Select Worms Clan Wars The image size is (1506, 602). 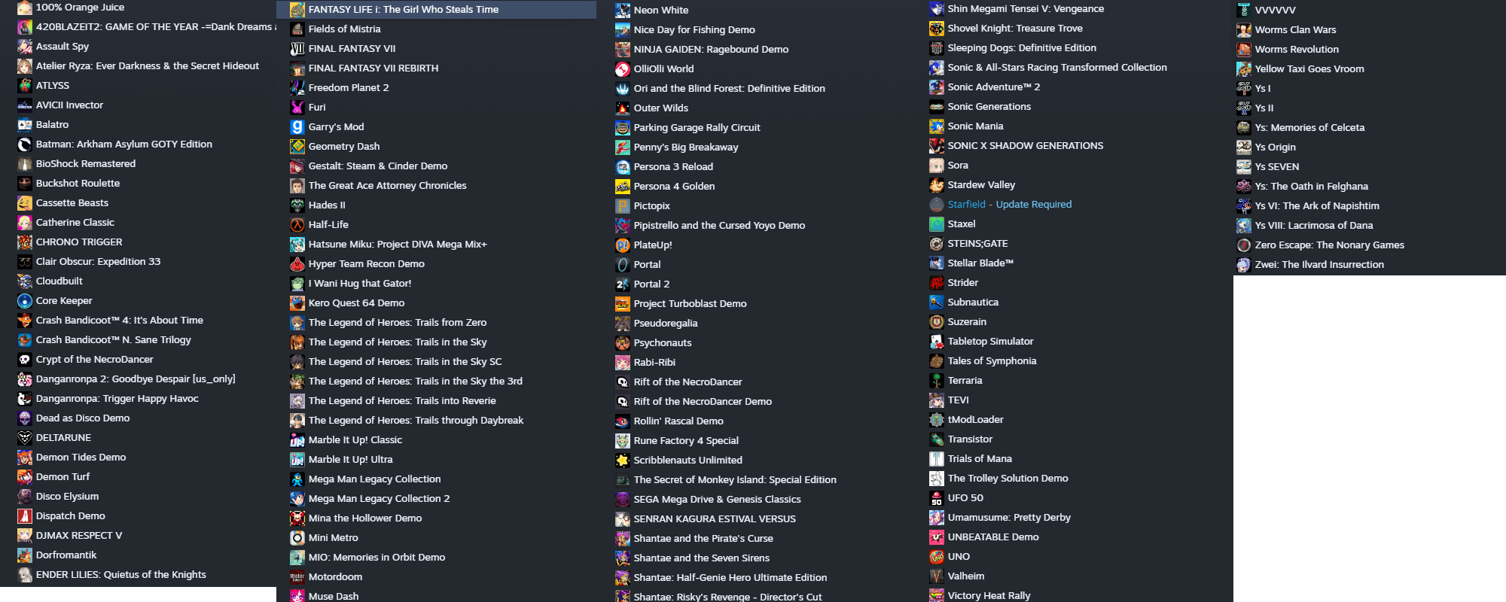(1295, 30)
